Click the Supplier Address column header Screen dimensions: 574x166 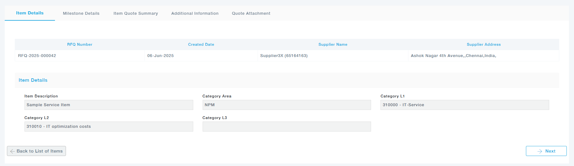point(484,44)
